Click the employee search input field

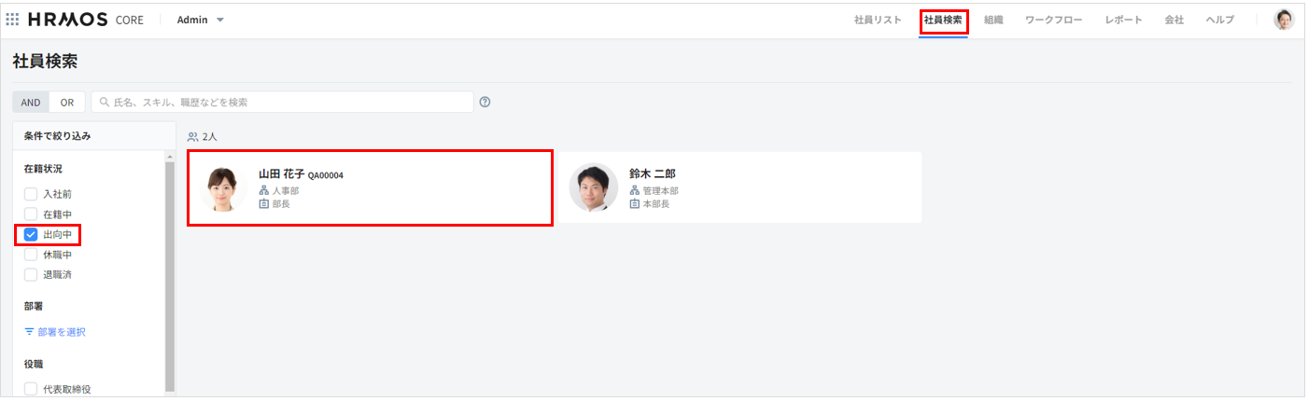(282, 103)
